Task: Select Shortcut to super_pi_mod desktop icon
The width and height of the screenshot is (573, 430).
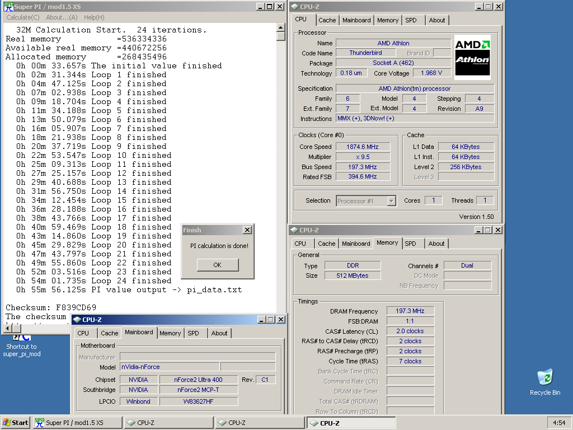Action: click(22, 345)
